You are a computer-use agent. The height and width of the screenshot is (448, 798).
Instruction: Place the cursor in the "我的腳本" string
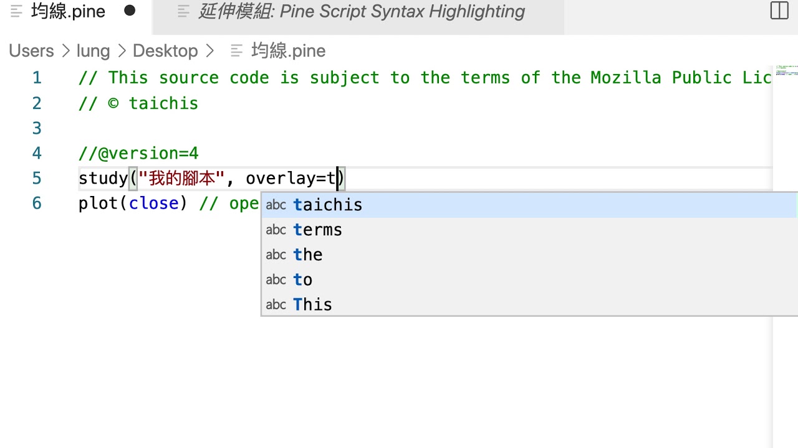(x=181, y=179)
